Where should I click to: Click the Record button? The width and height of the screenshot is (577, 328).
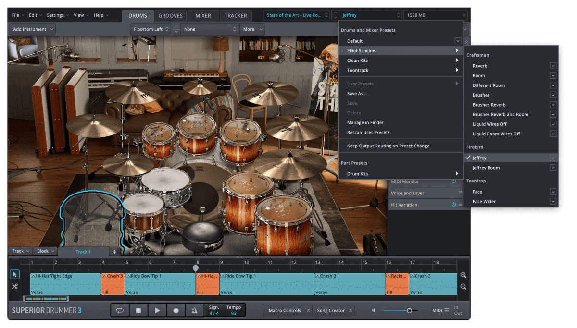[176, 310]
